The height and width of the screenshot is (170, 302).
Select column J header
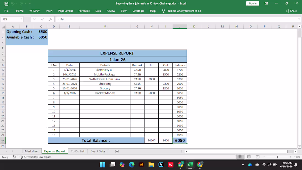[180, 26]
